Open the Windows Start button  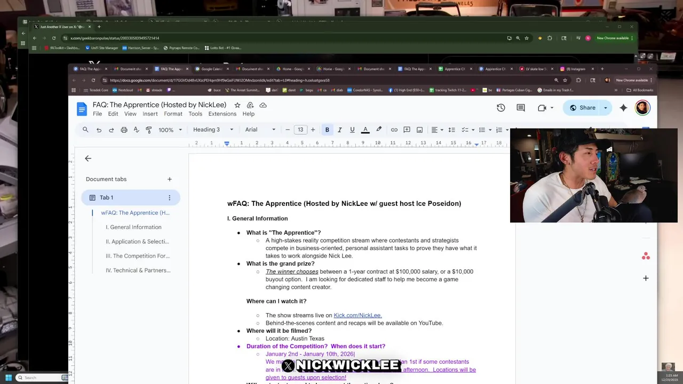tap(9, 378)
